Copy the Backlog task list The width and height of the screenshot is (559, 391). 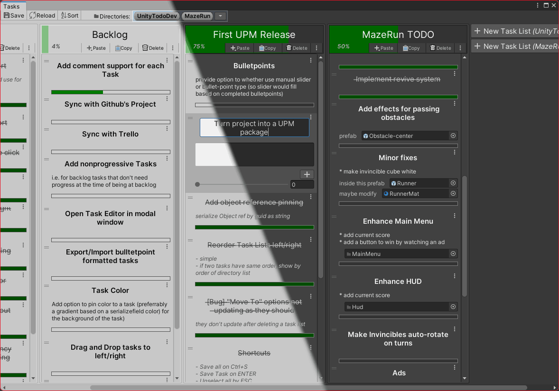coord(124,48)
